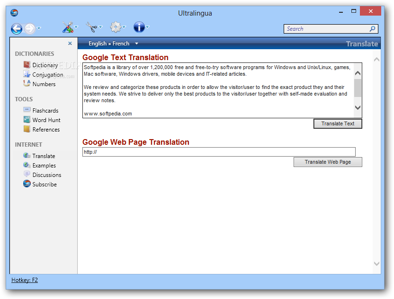This screenshot has width=394, height=299.
Task: Click the Translate globe icon
Action: coord(27,156)
